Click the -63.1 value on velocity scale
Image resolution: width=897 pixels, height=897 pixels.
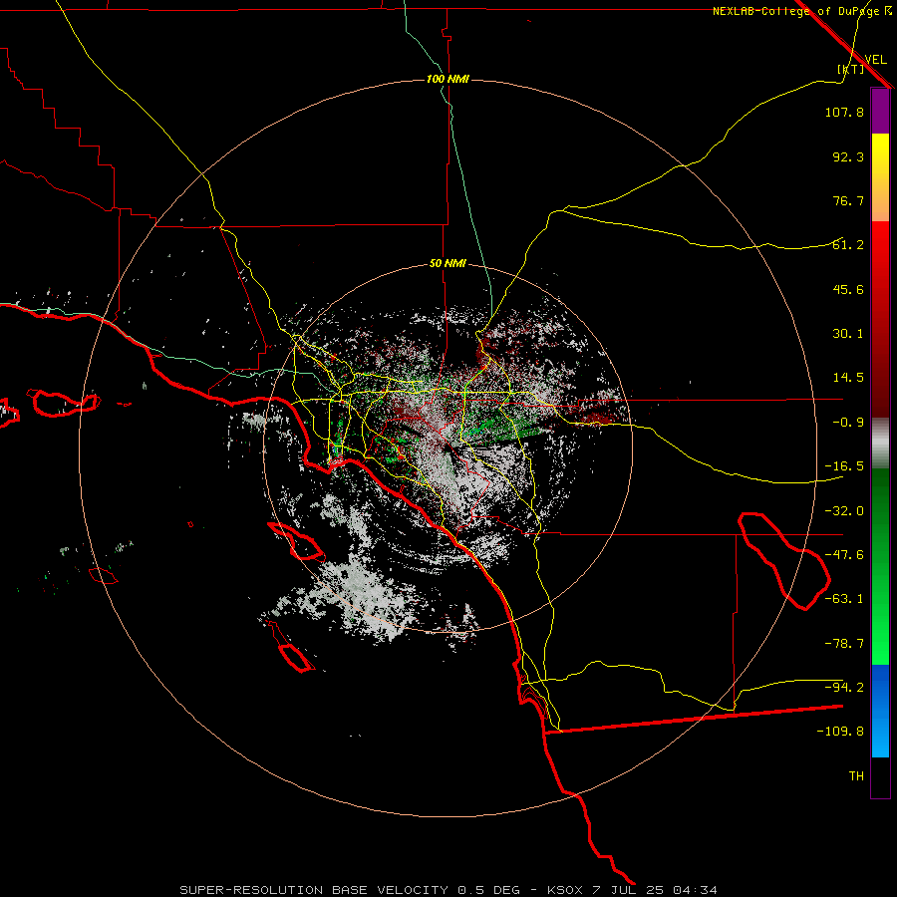(844, 599)
